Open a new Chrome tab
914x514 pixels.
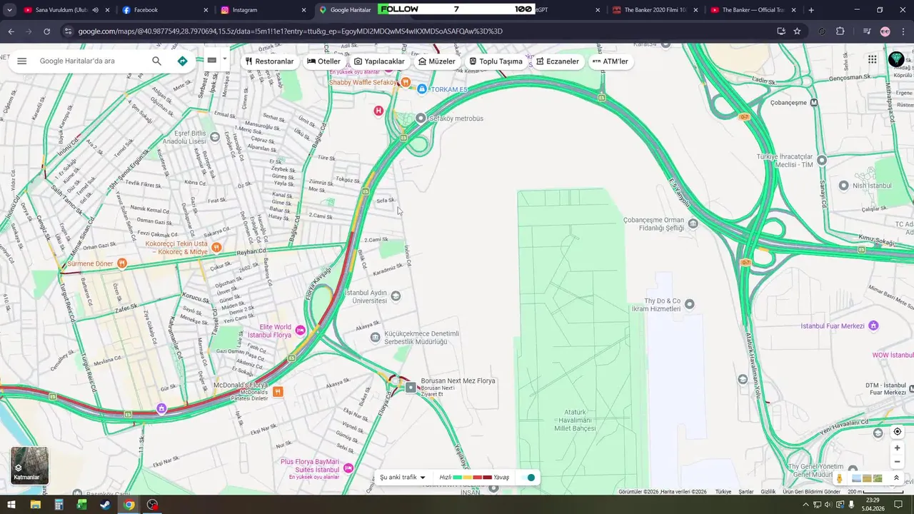pos(810,10)
